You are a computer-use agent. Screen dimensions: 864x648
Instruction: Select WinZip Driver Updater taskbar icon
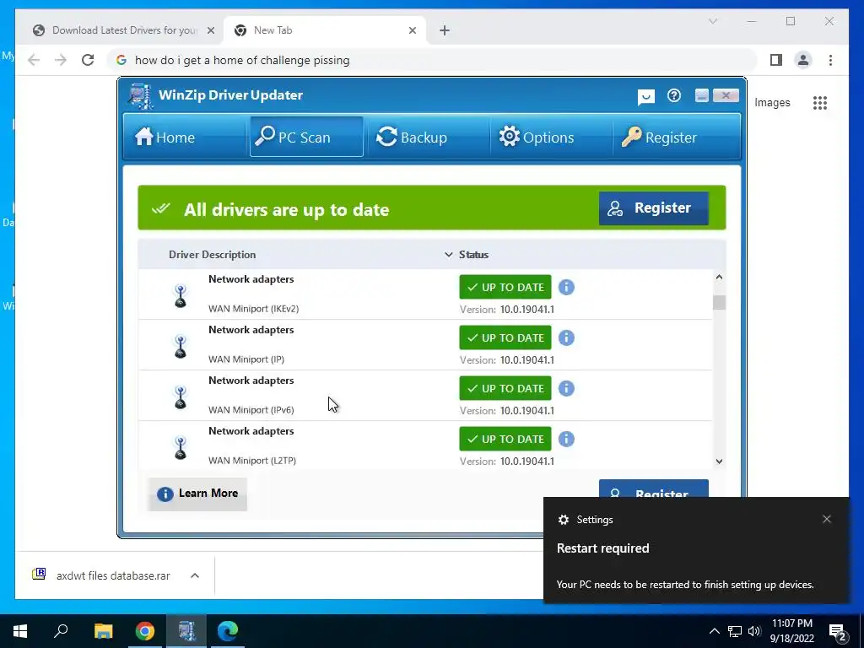click(186, 631)
